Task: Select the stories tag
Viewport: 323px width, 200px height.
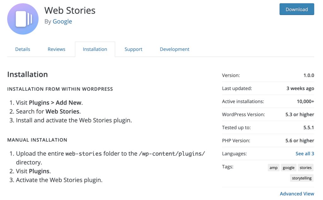Action: (305, 168)
